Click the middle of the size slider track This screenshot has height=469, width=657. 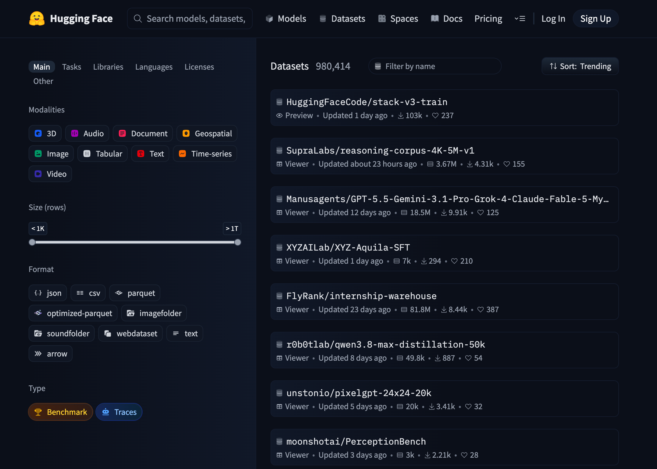click(x=135, y=242)
